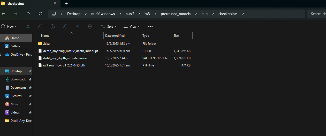
Task: Click the SAFETENSORS File type cell
Action: tap(155, 58)
